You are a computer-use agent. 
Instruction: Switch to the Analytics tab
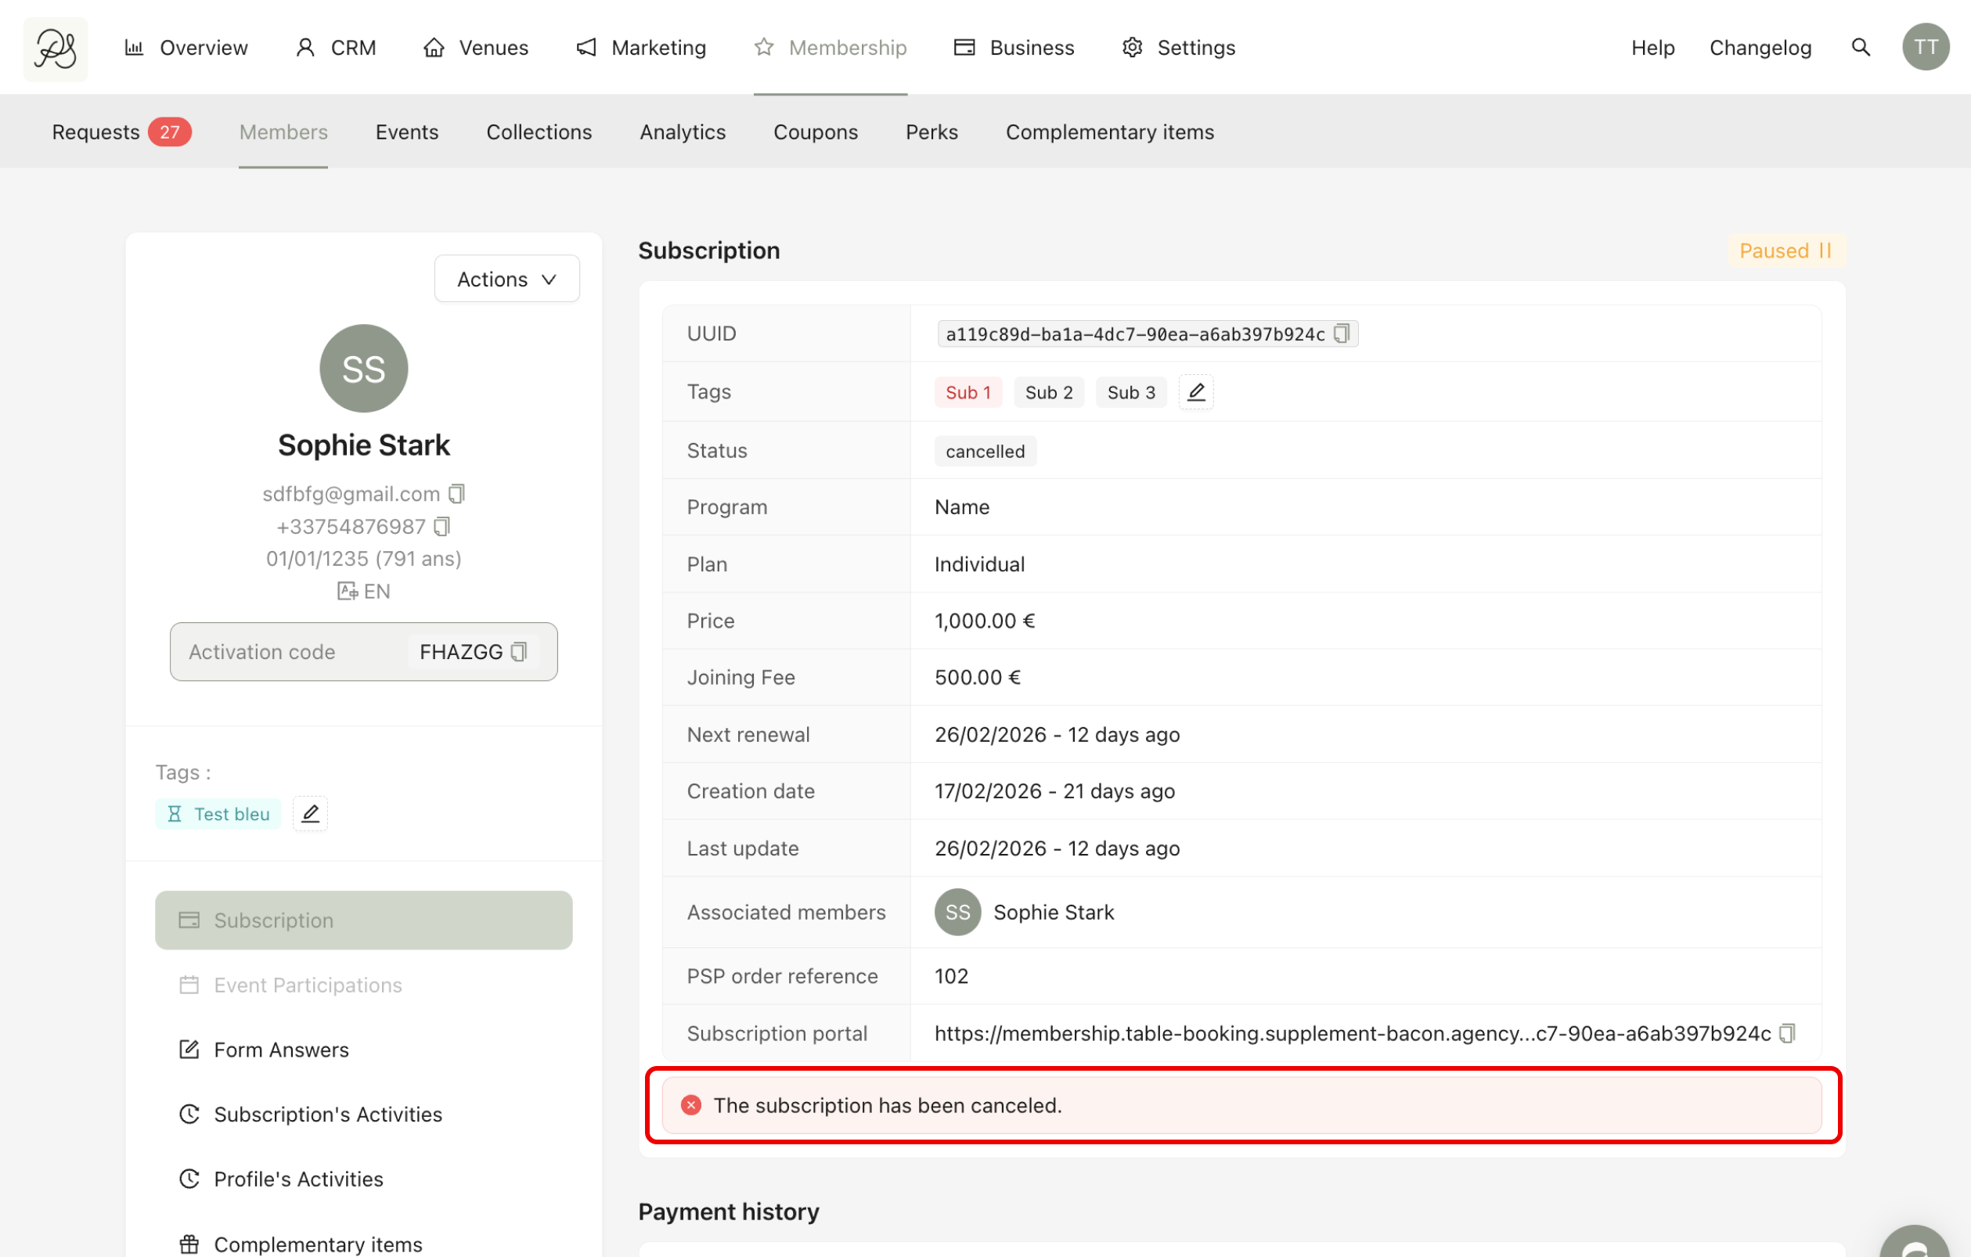click(682, 131)
